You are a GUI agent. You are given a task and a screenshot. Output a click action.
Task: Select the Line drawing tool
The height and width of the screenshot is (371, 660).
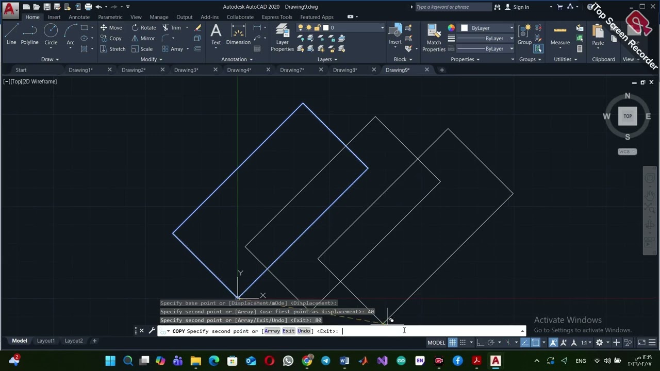pyautogui.click(x=11, y=35)
